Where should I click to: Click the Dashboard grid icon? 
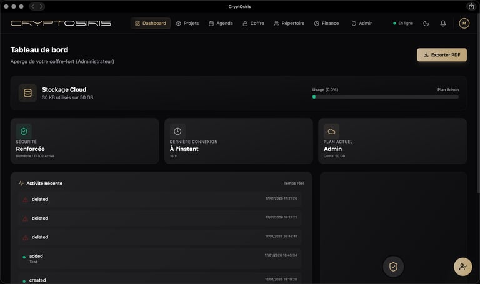point(137,23)
